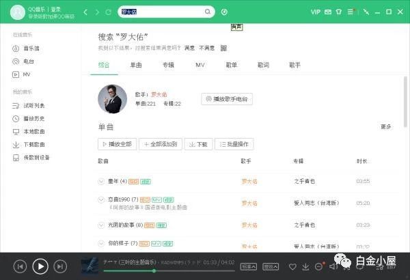410x280 pixels.
Task: Switch to mini mode icon in header
Action: point(366,12)
